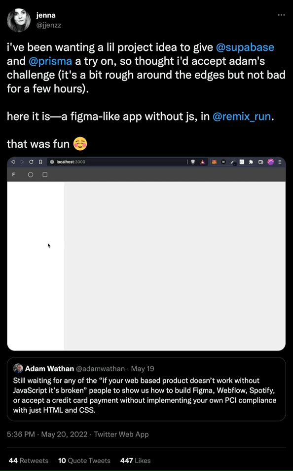Click the localhost:3000 address bar

point(117,162)
